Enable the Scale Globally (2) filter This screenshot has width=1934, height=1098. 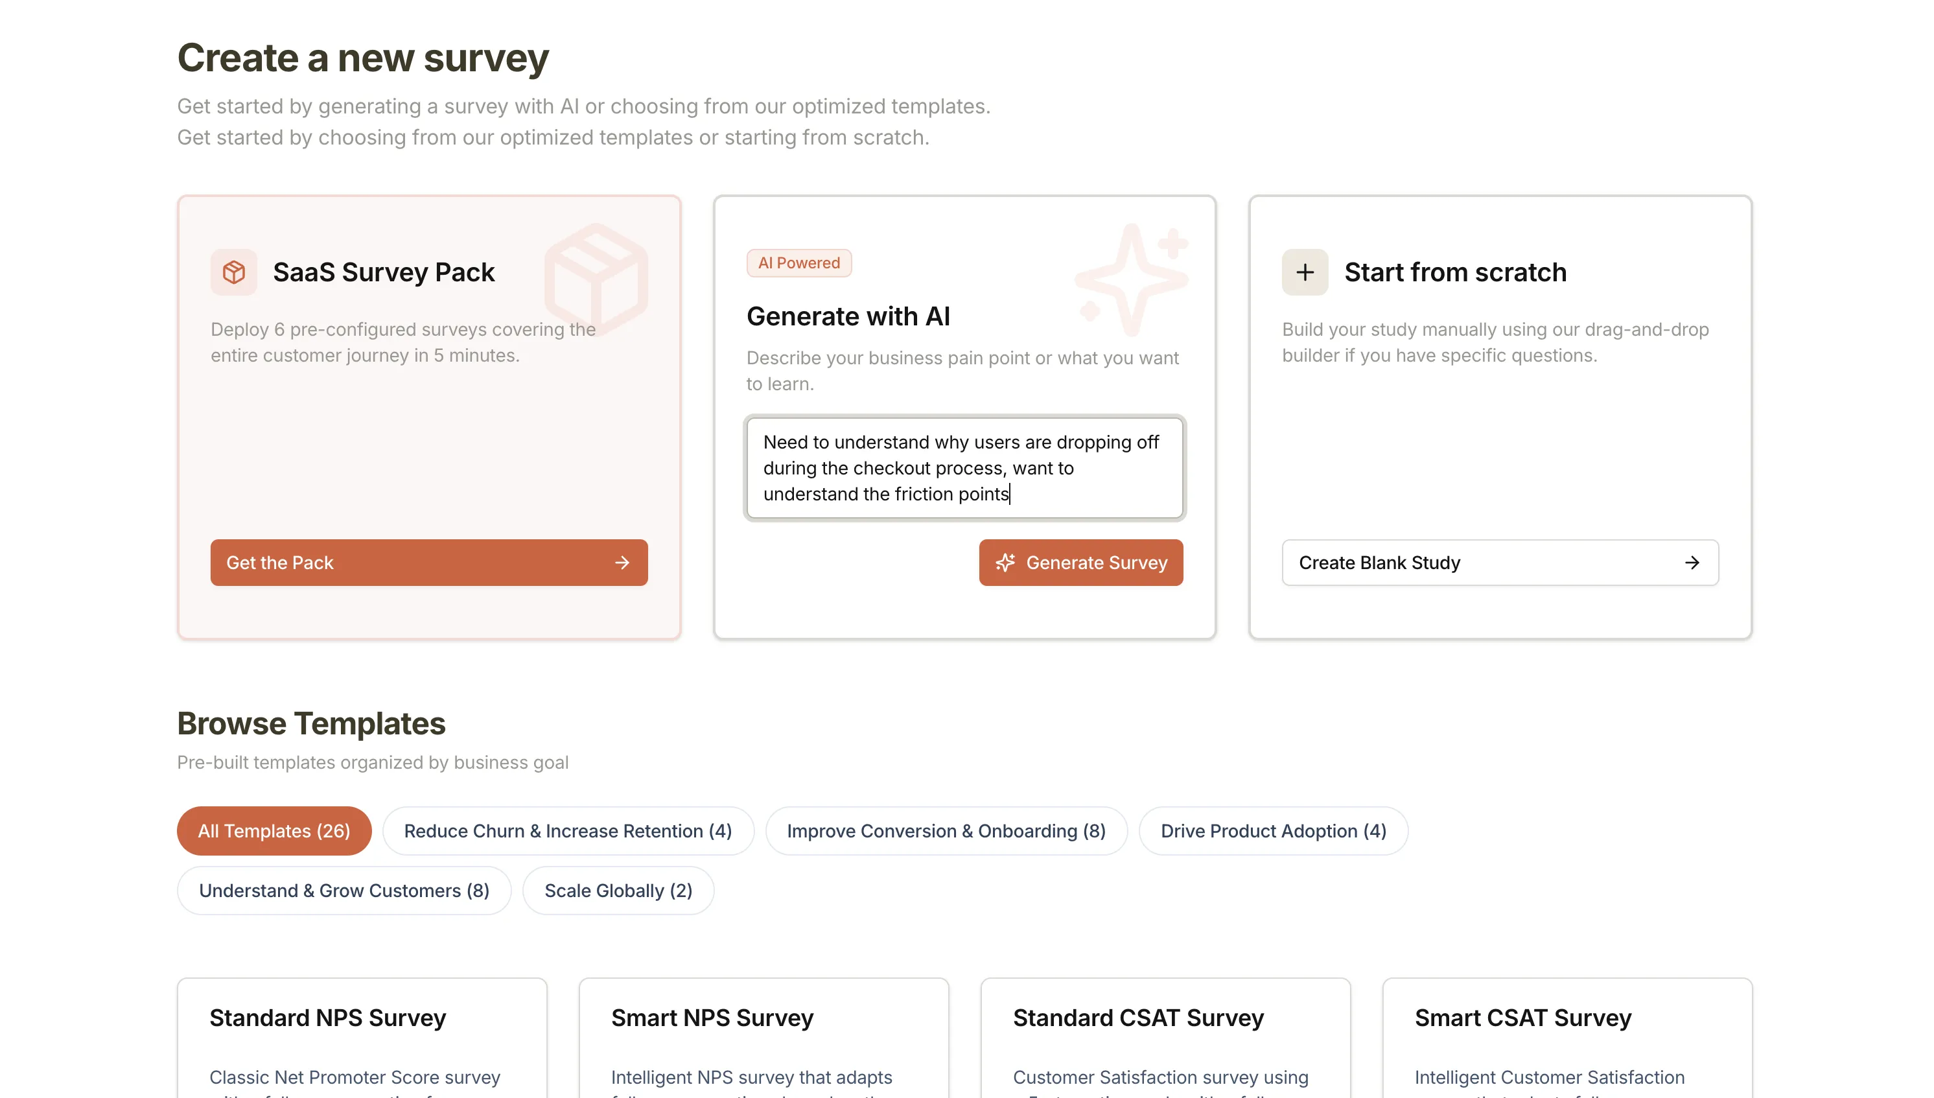[618, 891]
